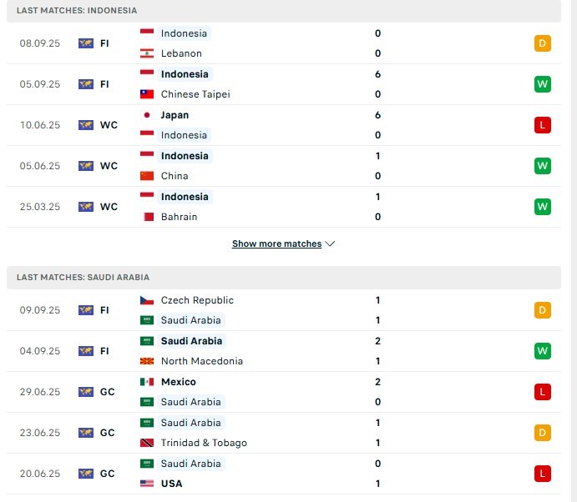Click the WC competition icon for the Bahrain match
Image resolution: width=577 pixels, height=502 pixels.
click(x=85, y=207)
